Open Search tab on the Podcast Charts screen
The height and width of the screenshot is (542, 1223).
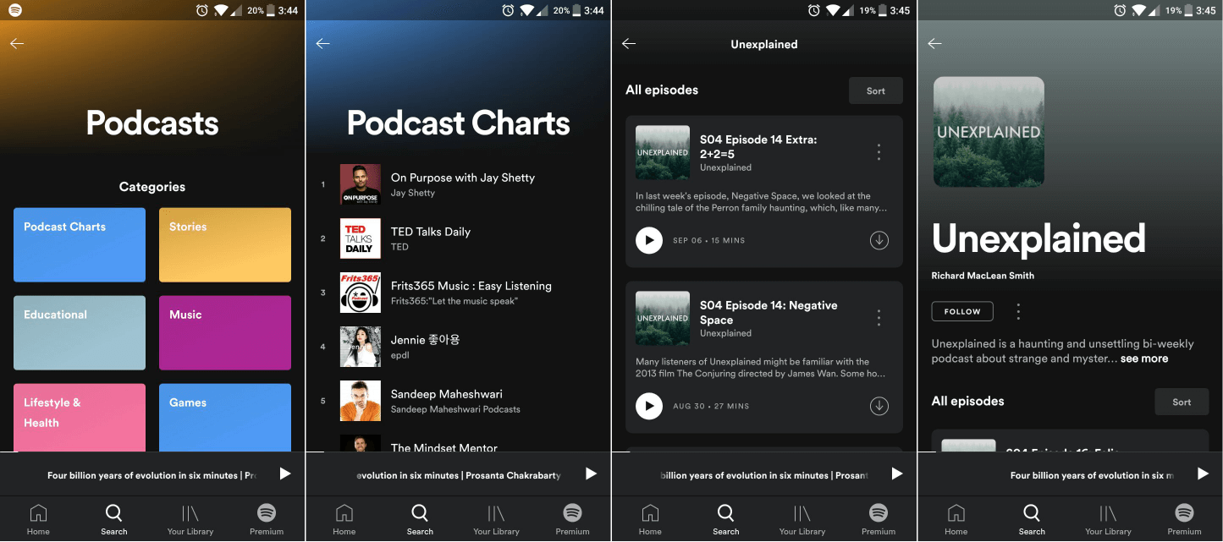pyautogui.click(x=419, y=519)
